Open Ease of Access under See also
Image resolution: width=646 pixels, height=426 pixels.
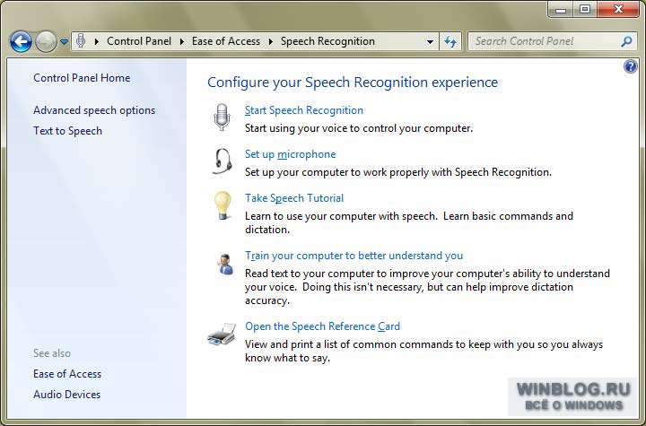(x=67, y=374)
